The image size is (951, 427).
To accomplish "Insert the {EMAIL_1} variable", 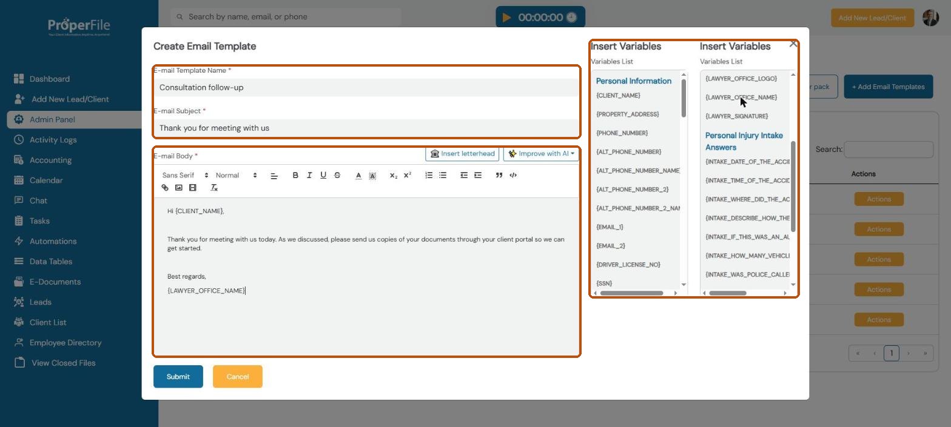I will point(610,227).
